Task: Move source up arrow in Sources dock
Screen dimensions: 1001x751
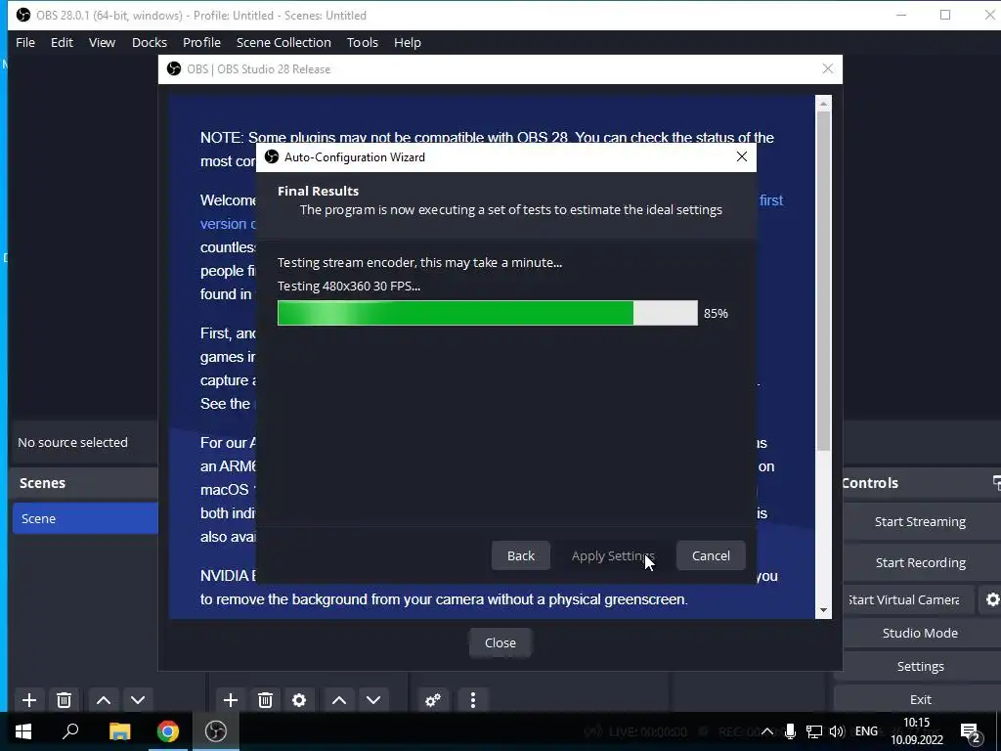Action: 339,700
